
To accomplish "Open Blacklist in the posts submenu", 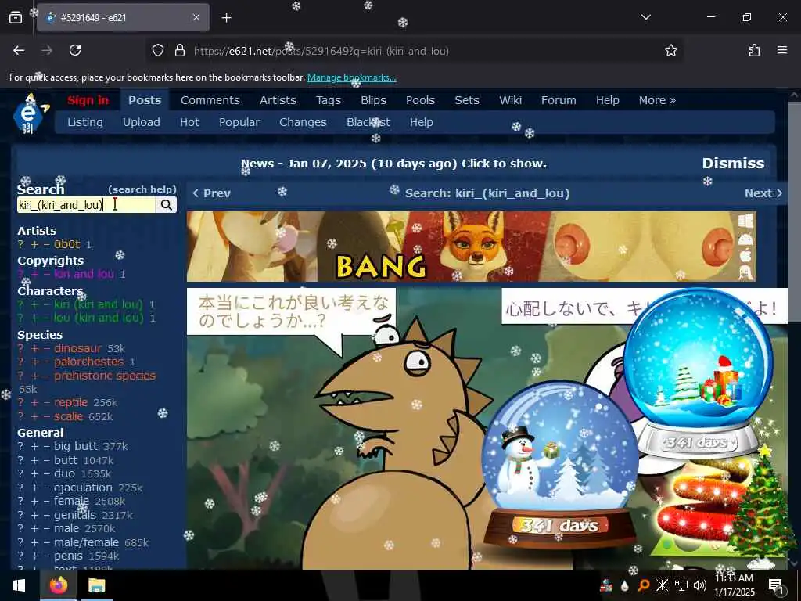I will coord(368,122).
